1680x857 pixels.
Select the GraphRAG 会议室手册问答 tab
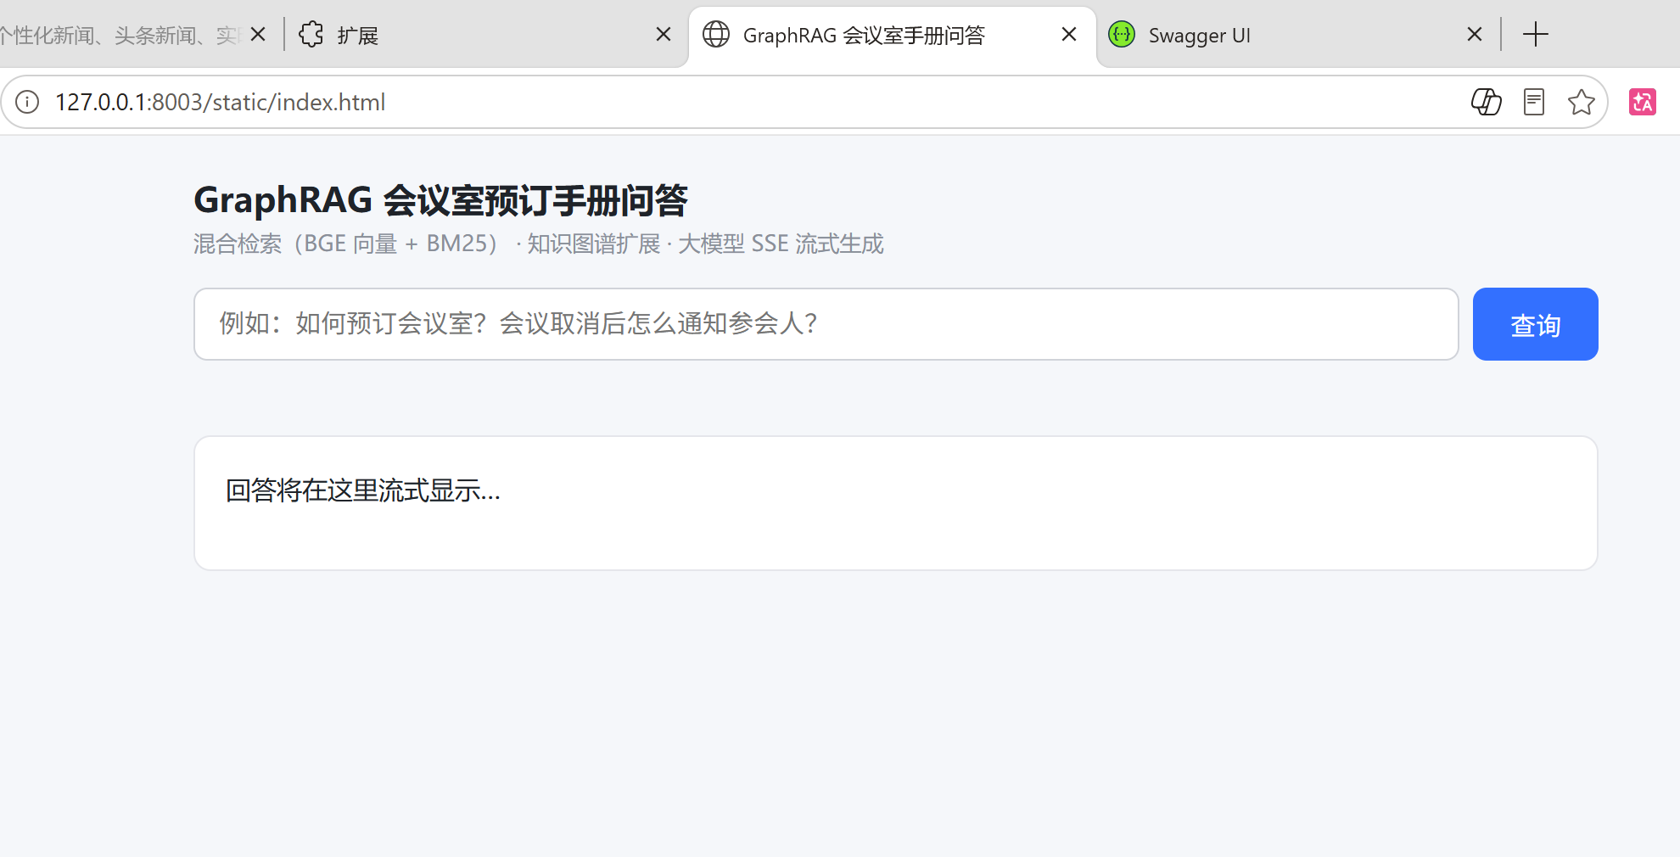[x=891, y=35]
